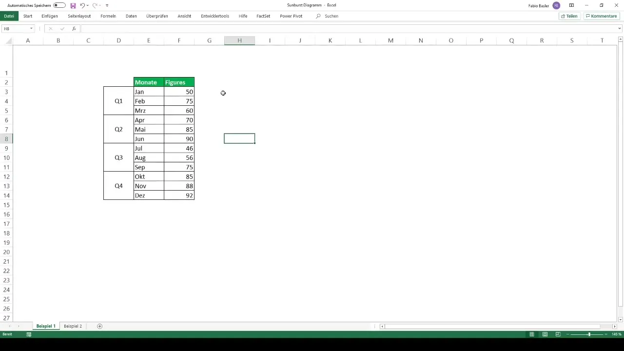
Task: Click the previous sheet navigation arrow
Action: coord(9,326)
